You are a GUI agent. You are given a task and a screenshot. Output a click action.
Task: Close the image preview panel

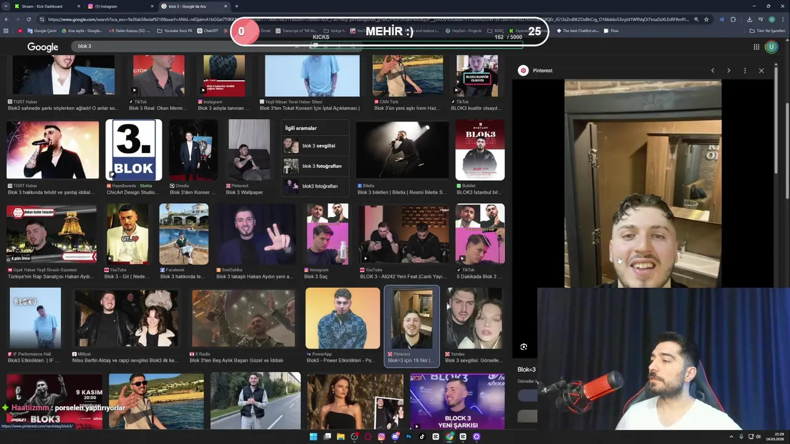tap(761, 70)
